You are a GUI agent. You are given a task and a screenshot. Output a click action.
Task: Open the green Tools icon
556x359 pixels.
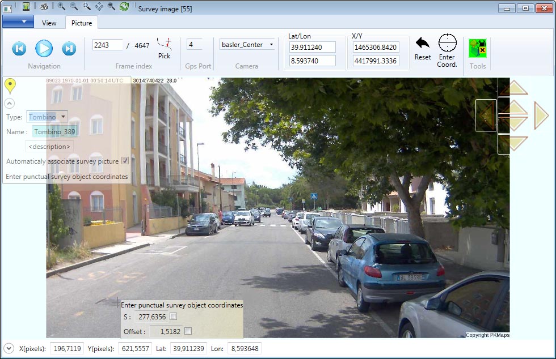tap(478, 49)
